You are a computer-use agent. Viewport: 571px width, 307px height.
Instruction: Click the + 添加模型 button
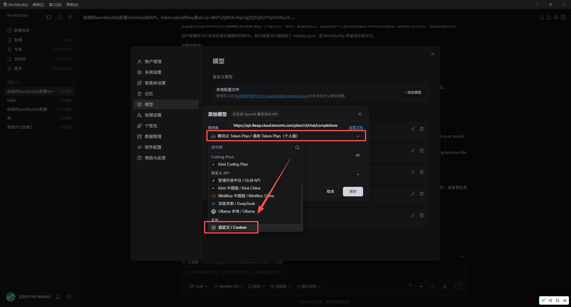(413, 93)
